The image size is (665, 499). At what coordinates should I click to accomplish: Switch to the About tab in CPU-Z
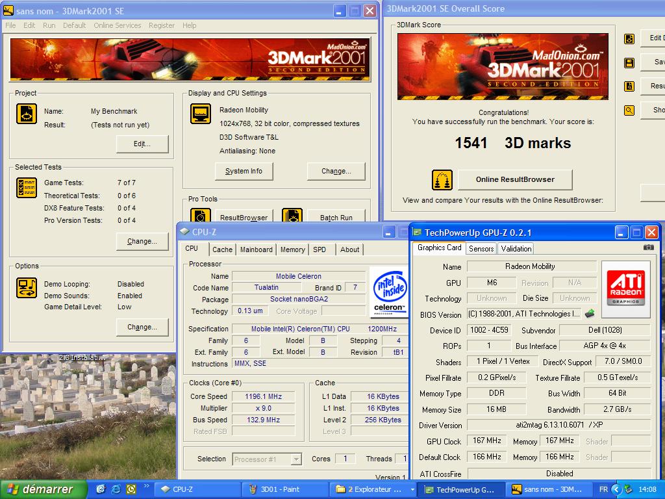click(x=350, y=249)
